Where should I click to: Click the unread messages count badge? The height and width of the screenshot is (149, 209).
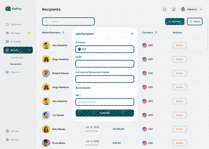coord(29,33)
